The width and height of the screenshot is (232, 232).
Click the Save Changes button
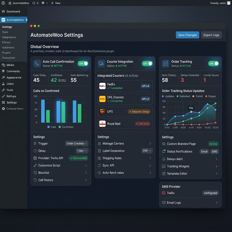click(187, 35)
